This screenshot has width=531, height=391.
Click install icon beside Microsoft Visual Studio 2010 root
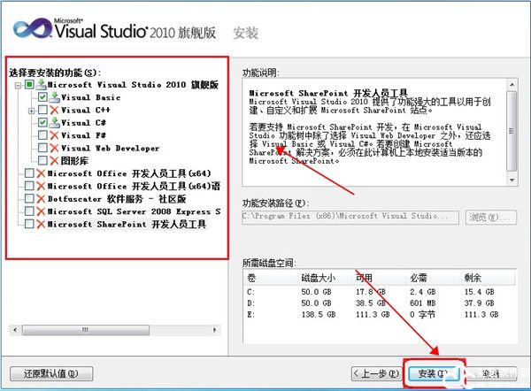[41, 85]
